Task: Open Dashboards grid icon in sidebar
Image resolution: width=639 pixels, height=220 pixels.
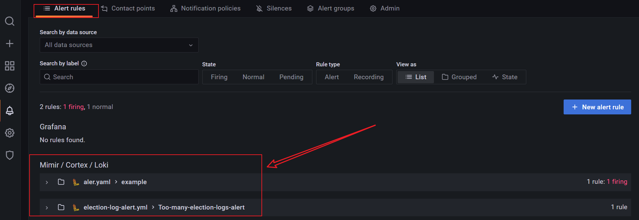Action: (10, 66)
